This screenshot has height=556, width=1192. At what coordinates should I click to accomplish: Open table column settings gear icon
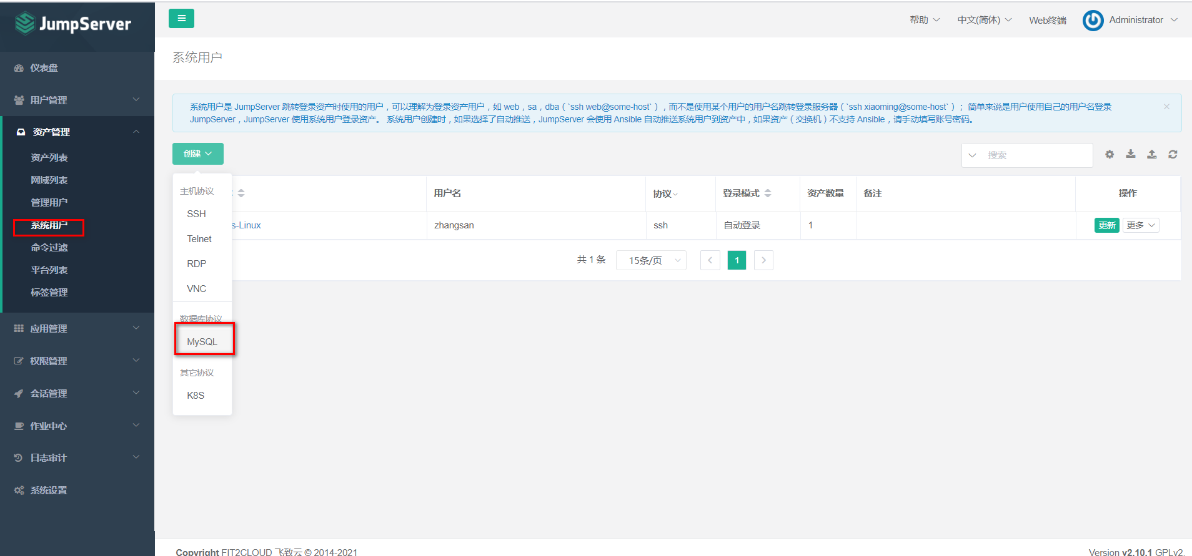[1110, 154]
